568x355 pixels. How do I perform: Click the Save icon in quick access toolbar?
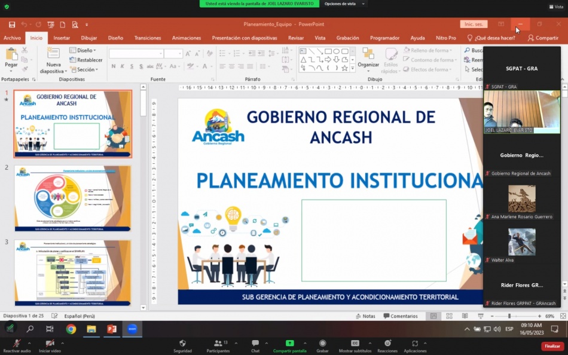click(x=12, y=25)
